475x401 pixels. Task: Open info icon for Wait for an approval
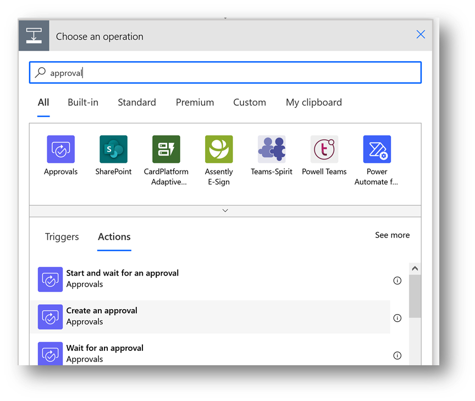[x=397, y=355]
